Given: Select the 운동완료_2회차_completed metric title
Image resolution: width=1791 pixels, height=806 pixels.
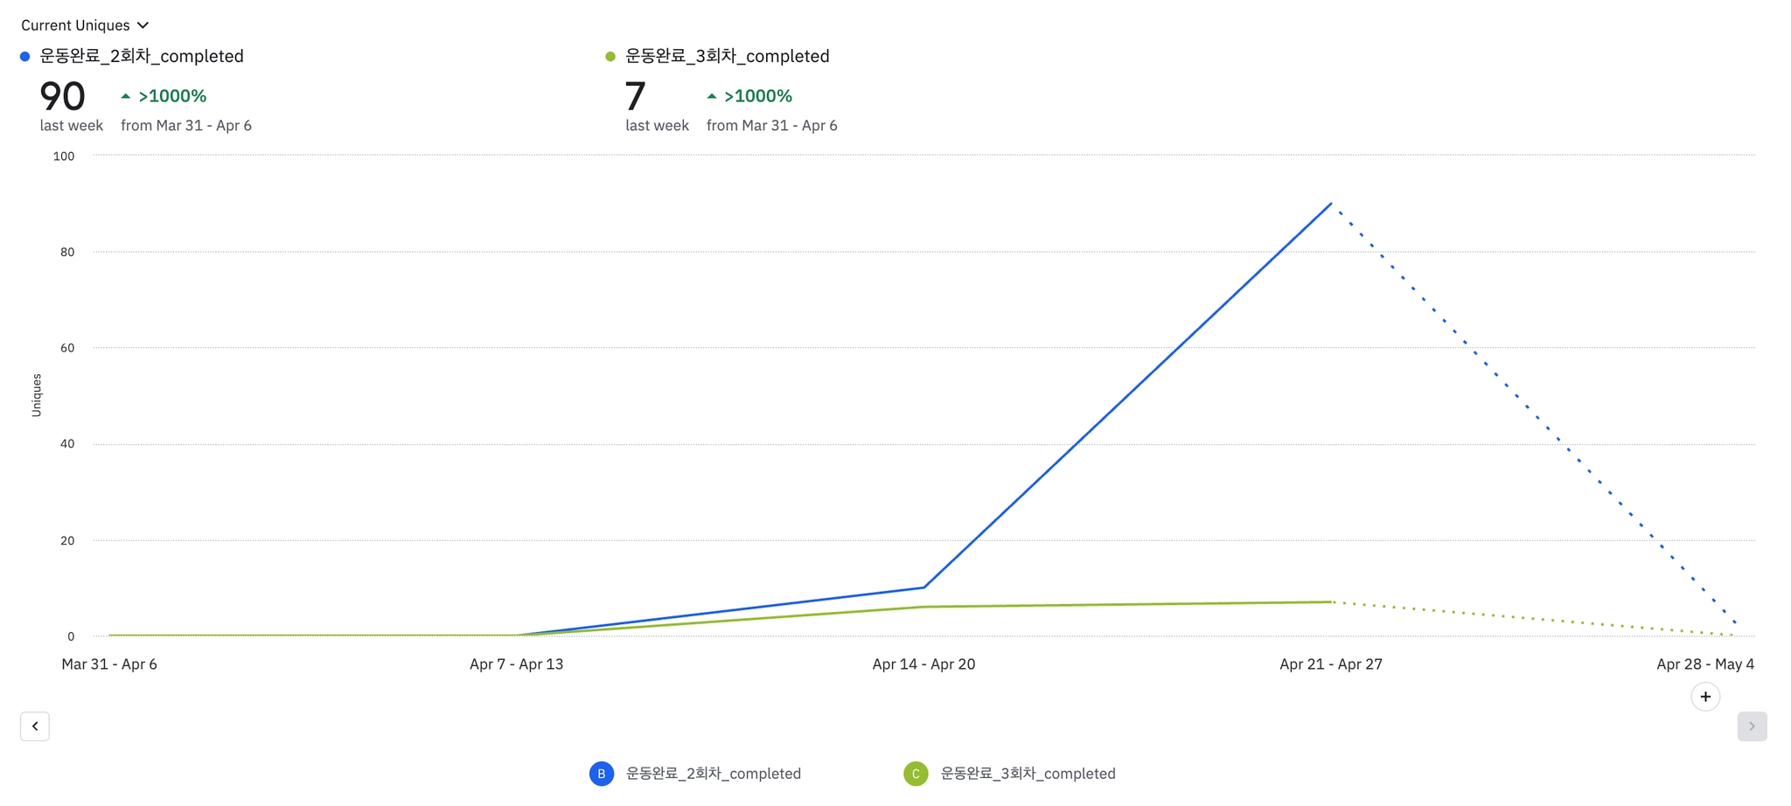Looking at the screenshot, I should click(x=142, y=57).
